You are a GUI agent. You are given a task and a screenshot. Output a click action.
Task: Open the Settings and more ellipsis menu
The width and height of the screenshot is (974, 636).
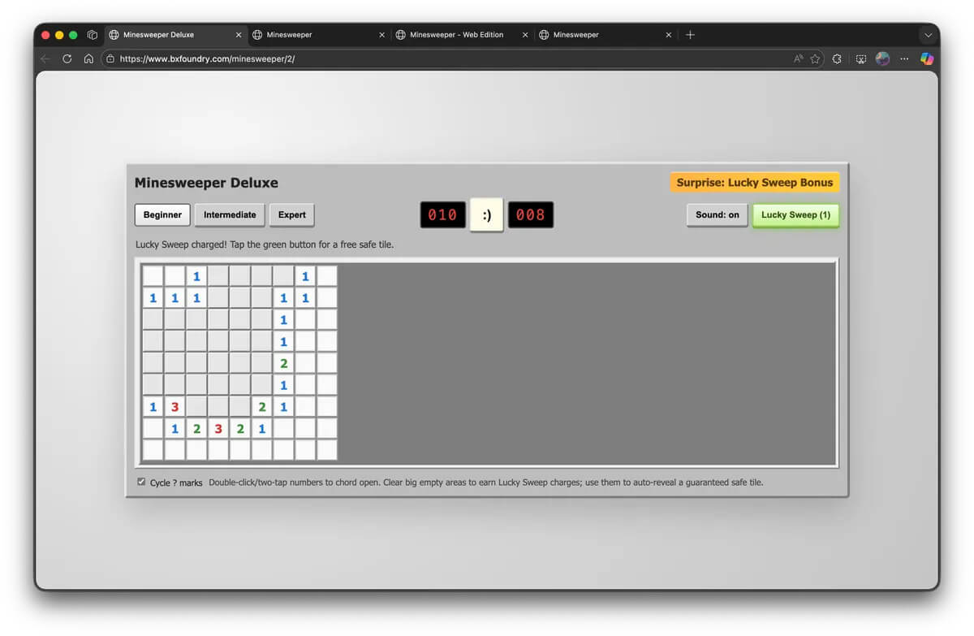coord(904,58)
